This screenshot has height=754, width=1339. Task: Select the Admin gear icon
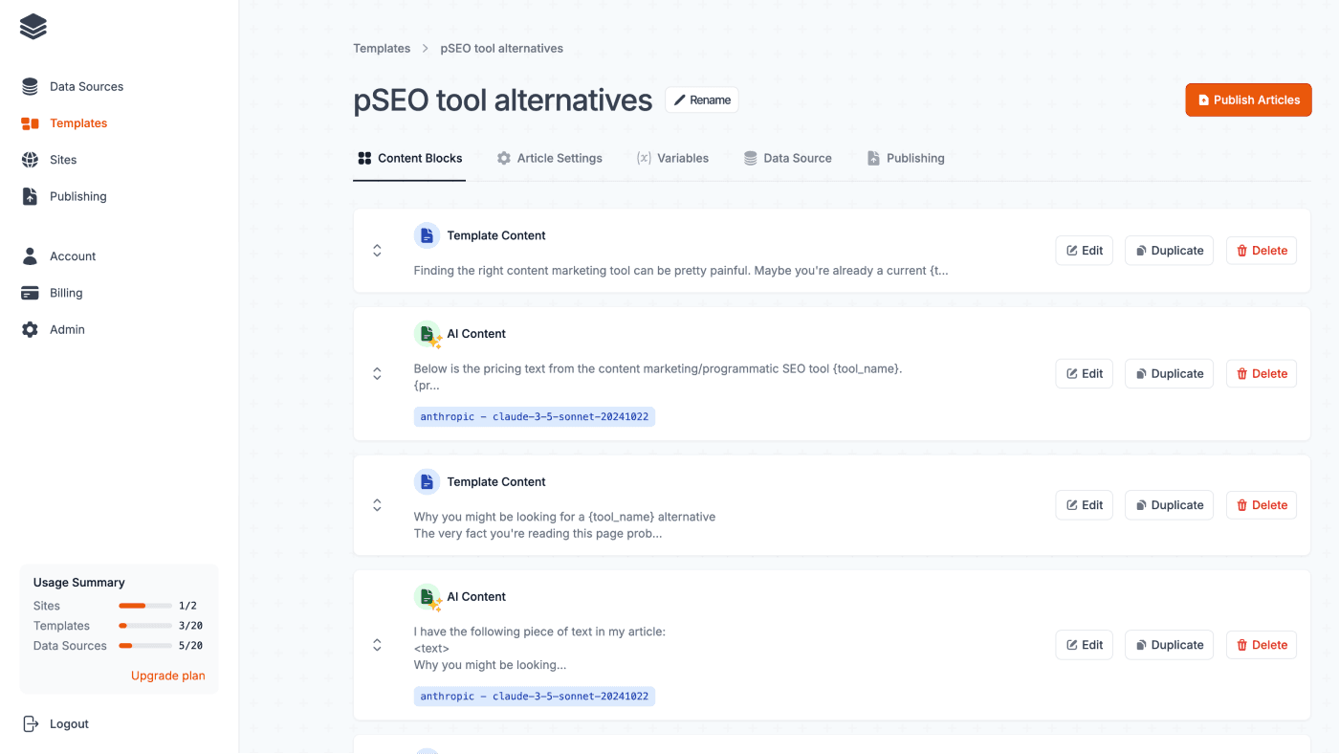tap(29, 329)
